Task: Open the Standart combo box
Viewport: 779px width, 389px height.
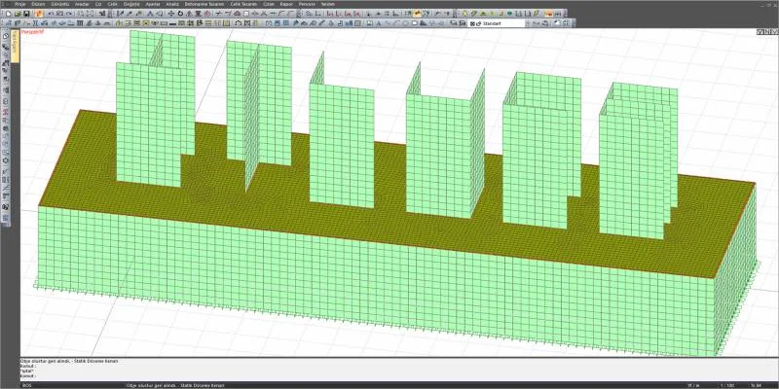Action: 498,23
